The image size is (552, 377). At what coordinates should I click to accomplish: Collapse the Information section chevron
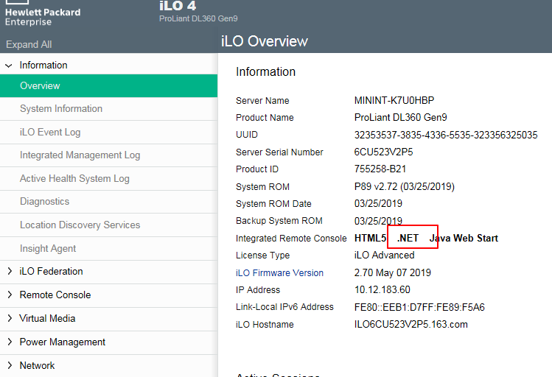pos(9,66)
